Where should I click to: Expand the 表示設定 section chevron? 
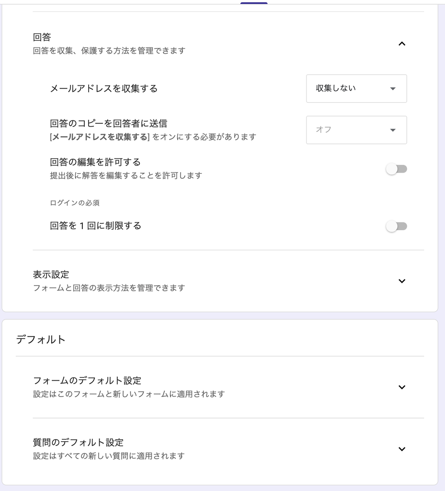402,281
